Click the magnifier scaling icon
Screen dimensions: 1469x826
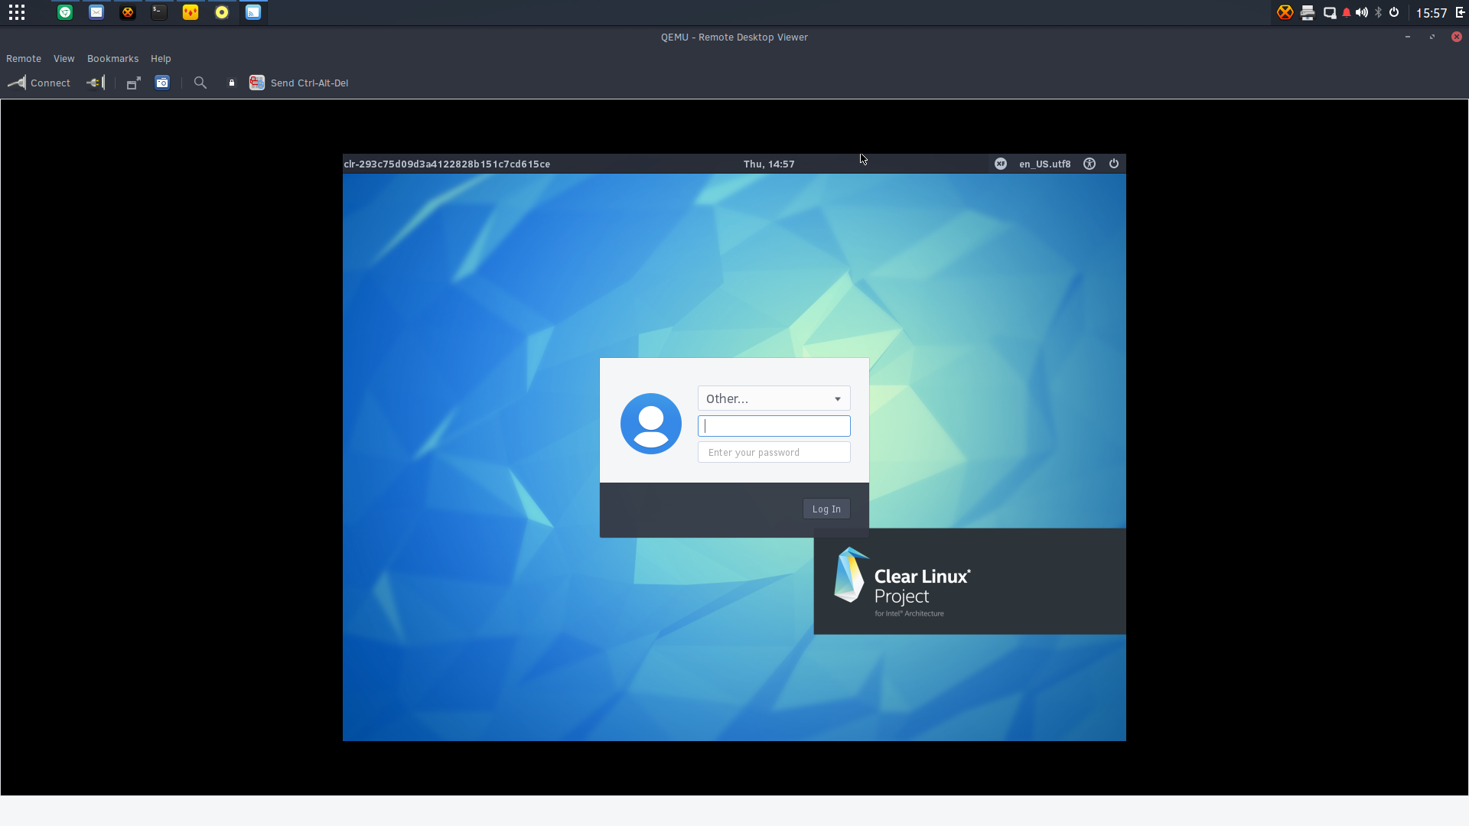200,83
